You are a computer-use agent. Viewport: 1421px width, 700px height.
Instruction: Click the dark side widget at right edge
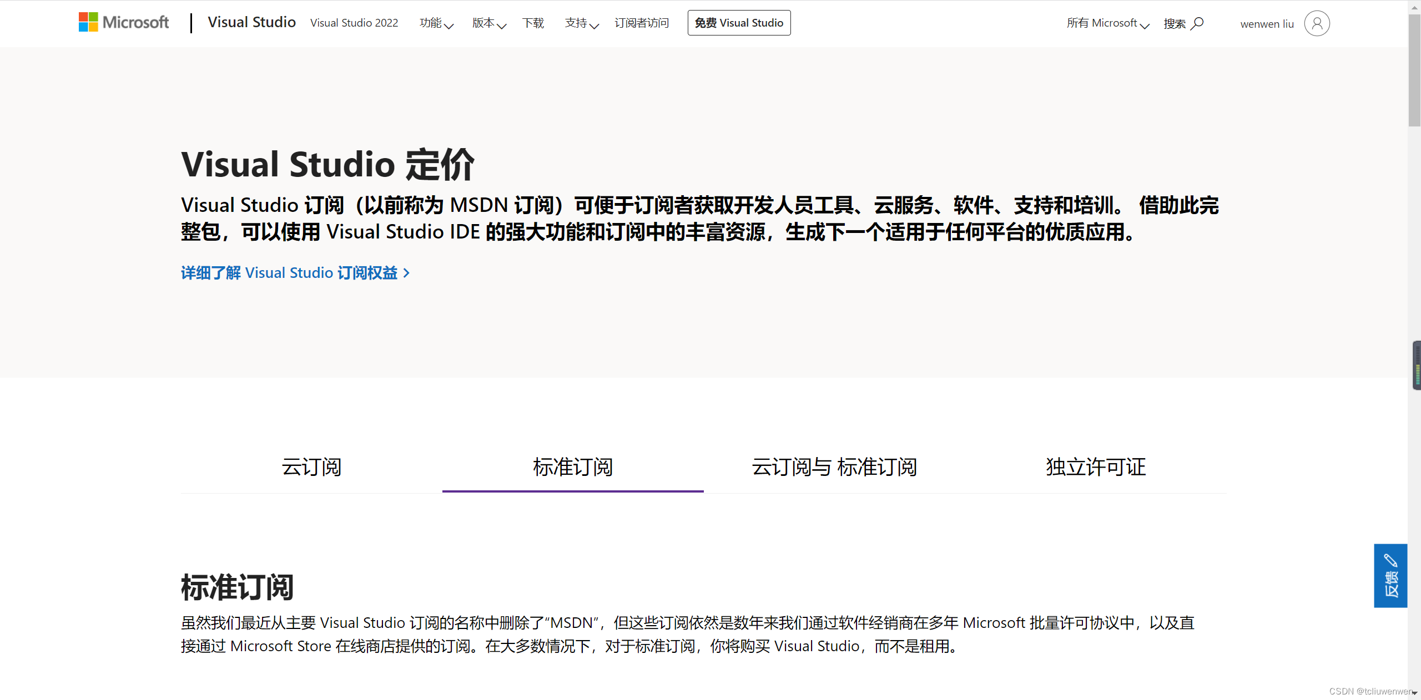[1417, 365]
